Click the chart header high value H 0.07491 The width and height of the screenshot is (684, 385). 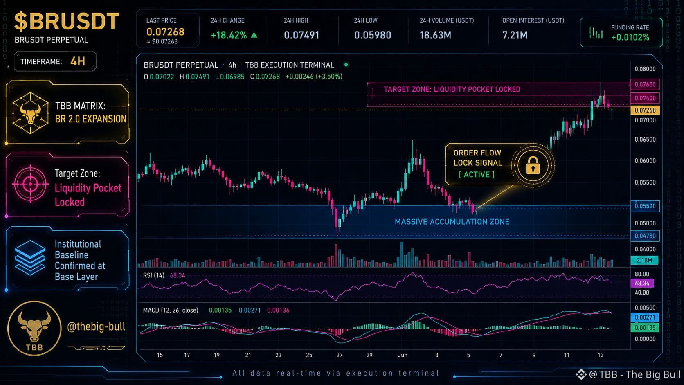pos(194,77)
